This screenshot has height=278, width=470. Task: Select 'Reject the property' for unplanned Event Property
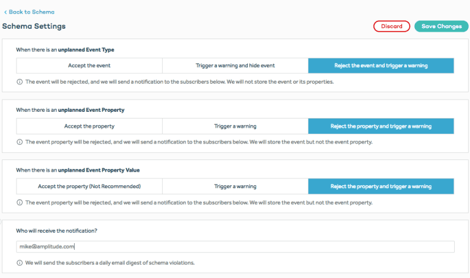[x=381, y=126]
